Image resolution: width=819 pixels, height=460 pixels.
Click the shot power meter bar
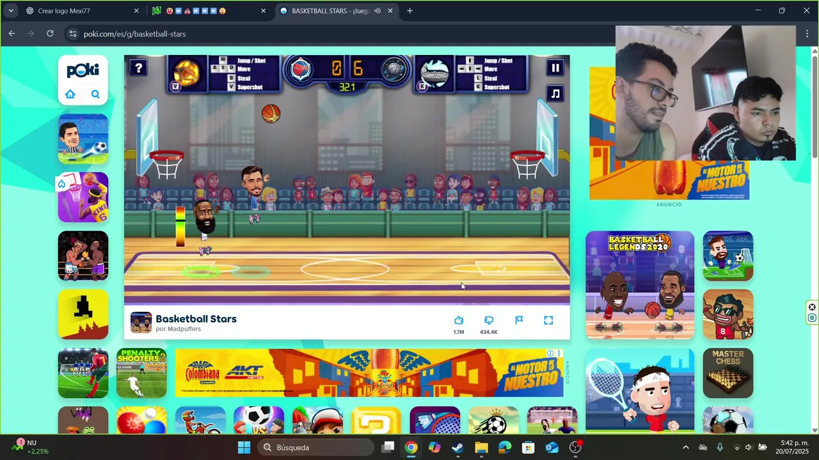point(180,226)
